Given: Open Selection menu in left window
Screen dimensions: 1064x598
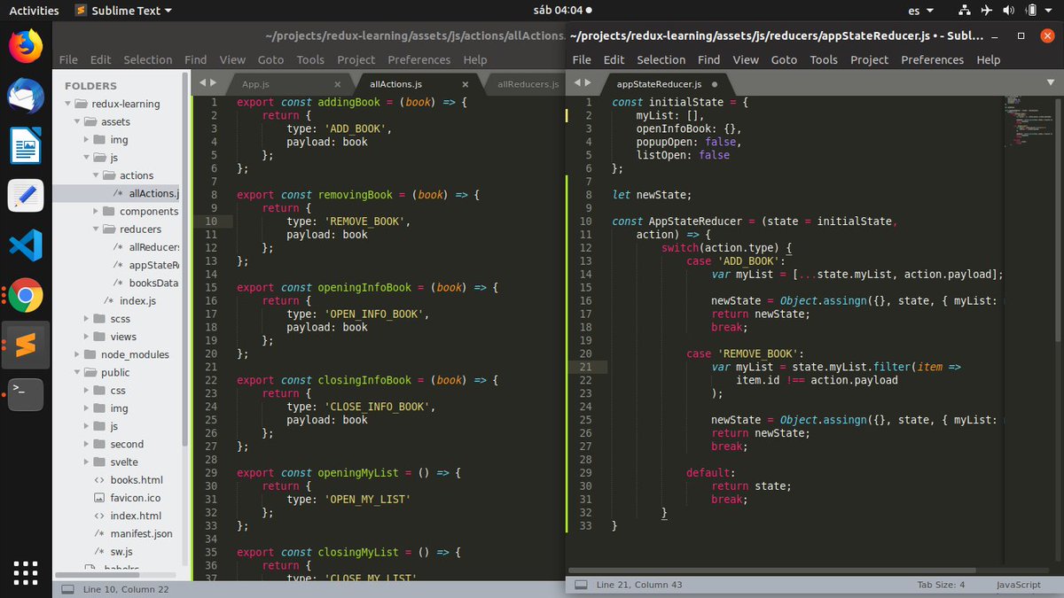Looking at the screenshot, I should click(x=148, y=59).
